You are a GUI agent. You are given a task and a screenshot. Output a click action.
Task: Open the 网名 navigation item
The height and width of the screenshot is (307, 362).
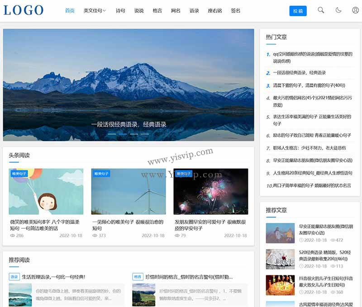point(176,10)
